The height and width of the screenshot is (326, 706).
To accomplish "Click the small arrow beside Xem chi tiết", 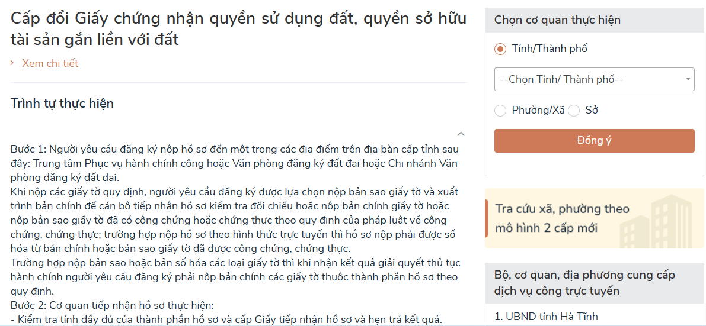I will (x=12, y=63).
